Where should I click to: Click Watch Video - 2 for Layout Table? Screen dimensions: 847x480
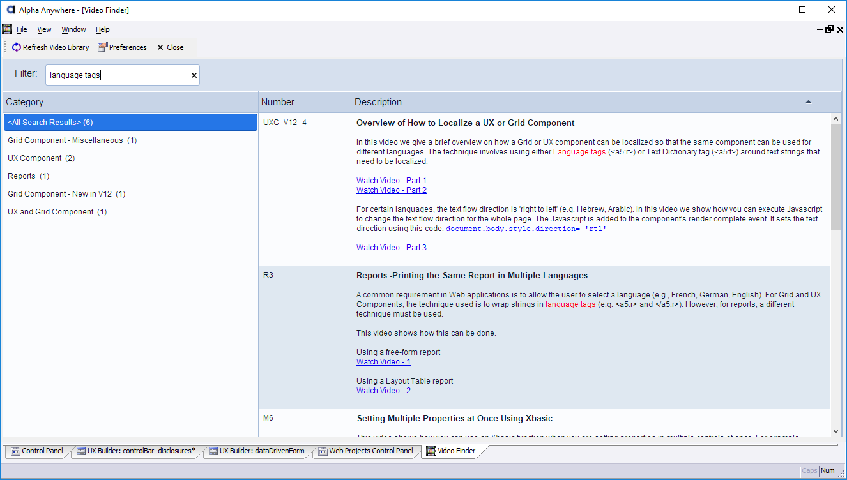click(383, 391)
